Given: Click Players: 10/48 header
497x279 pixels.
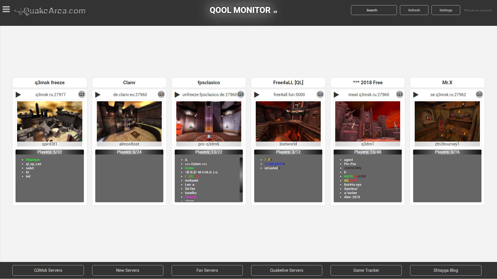Looking at the screenshot, I should pyautogui.click(x=368, y=152).
